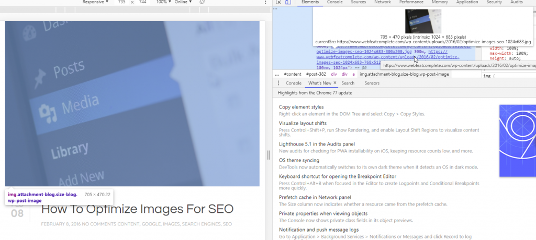The image size is (536, 240).
Task: Select the What's New drawer tab
Action: 320,83
